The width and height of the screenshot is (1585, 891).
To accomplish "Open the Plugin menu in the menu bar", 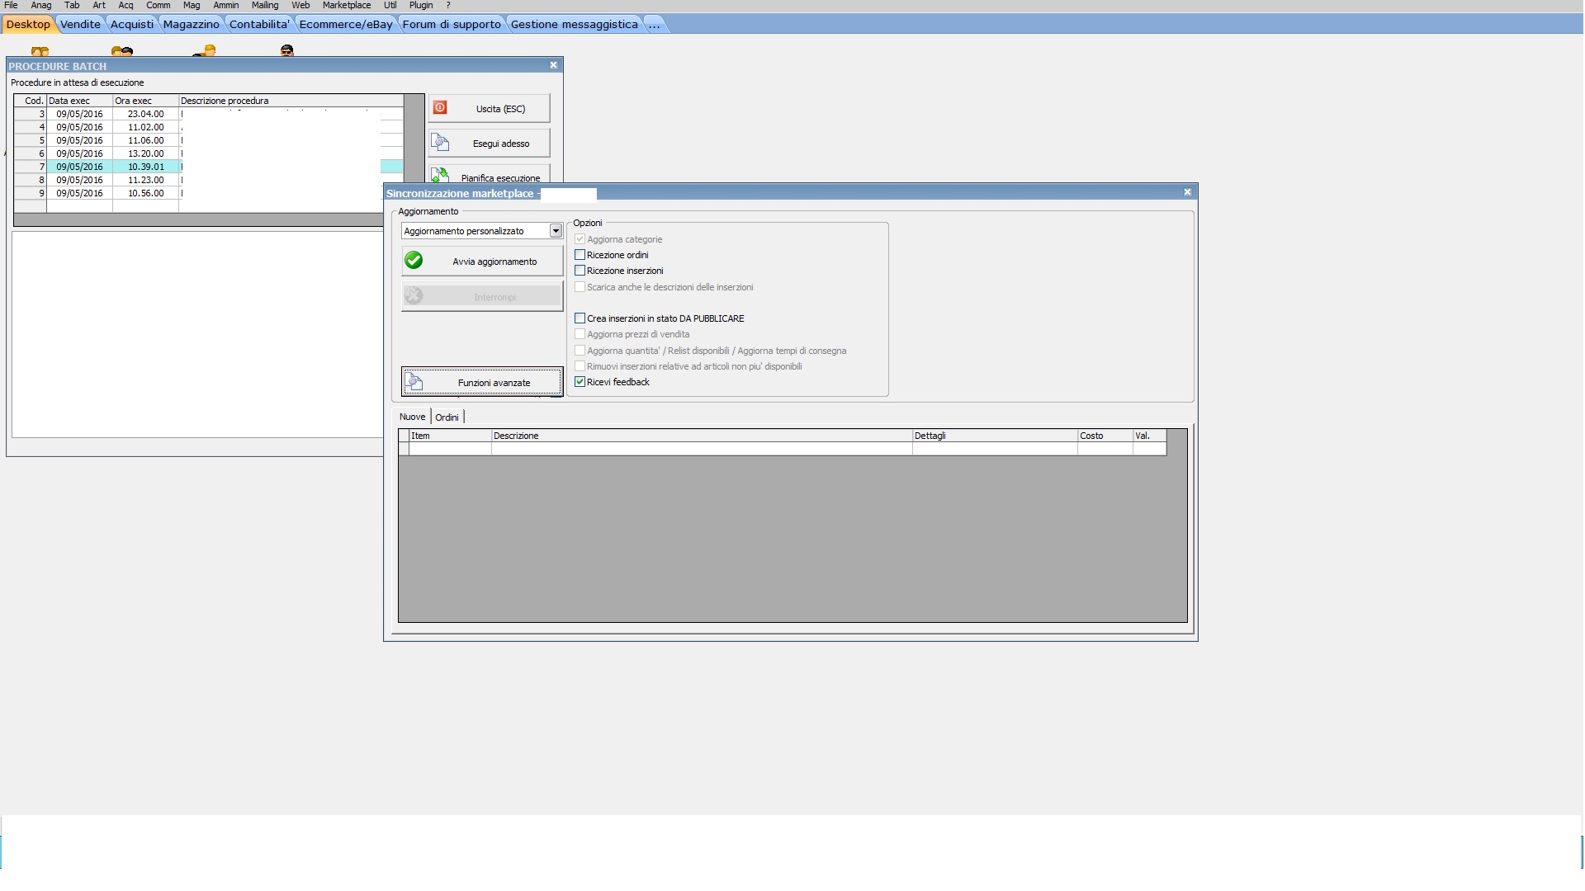I will click(x=420, y=5).
